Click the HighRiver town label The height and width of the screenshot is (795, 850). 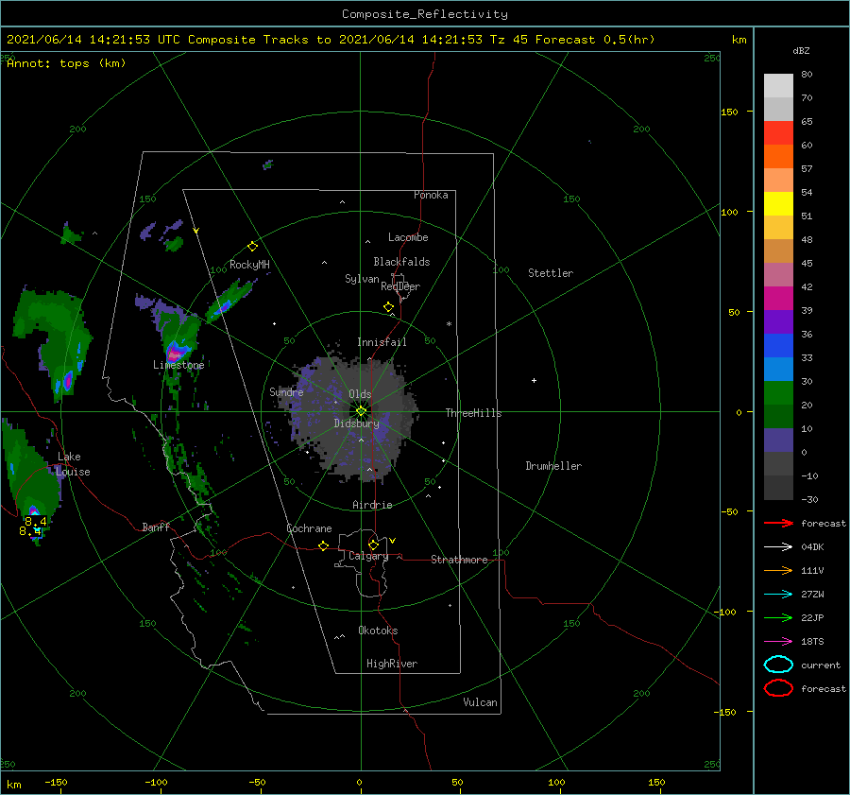coord(392,664)
